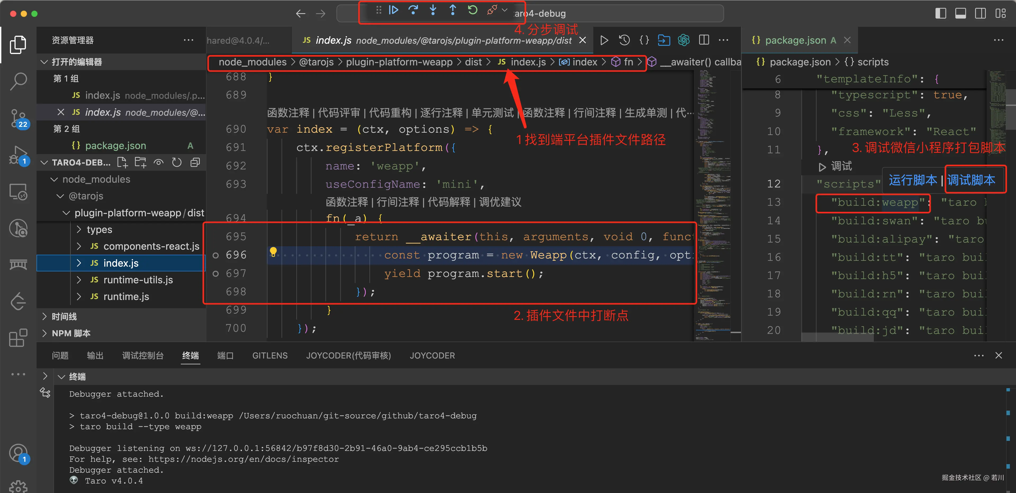Switch to the 调试控制台 tab
This screenshot has width=1016, height=493.
point(143,355)
